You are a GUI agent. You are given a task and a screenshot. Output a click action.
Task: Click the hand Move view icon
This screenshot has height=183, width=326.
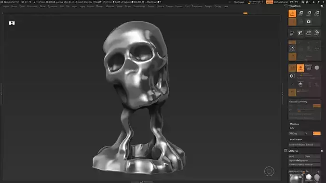point(300,33)
